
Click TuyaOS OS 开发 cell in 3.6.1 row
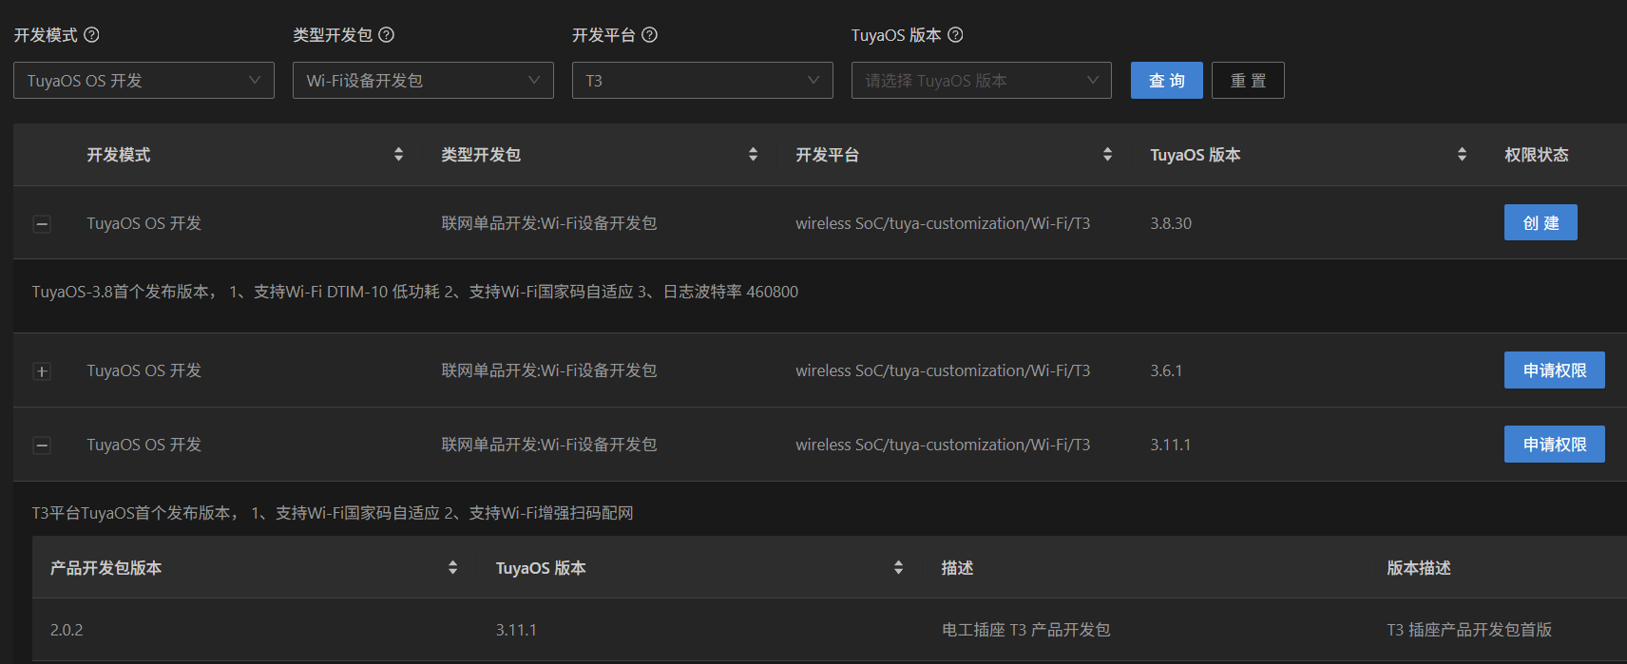pyautogui.click(x=144, y=370)
